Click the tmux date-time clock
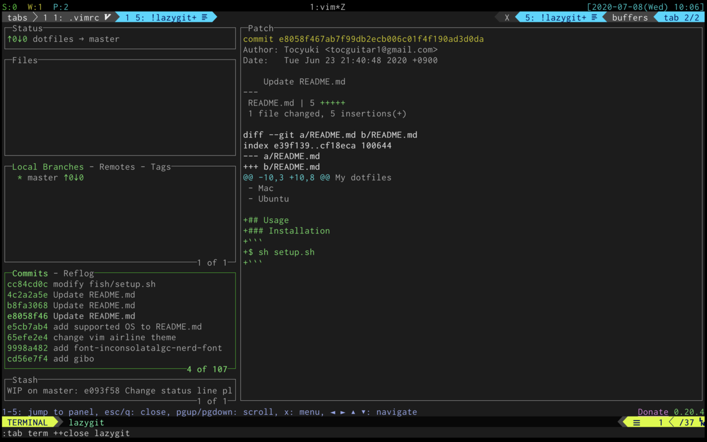 pos(646,7)
